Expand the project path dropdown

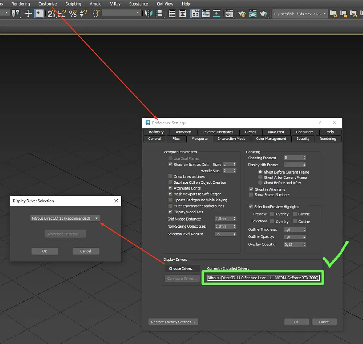point(325,14)
